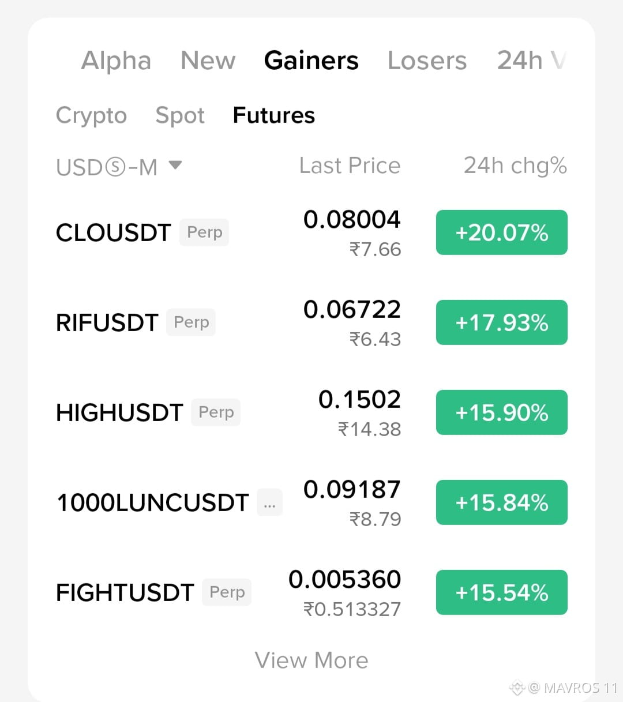Viewport: 623px width, 702px height.
Task: Select the Losers tab
Action: (x=427, y=61)
